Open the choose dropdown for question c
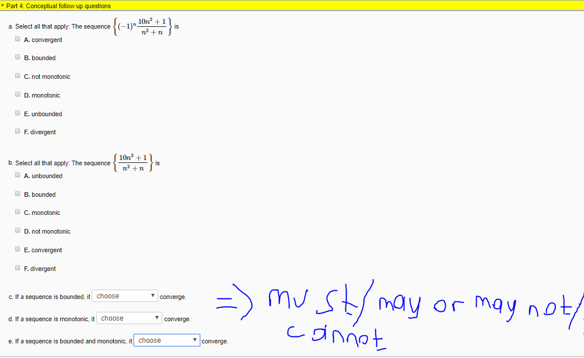Screen dimensions: 584x358 coord(124,296)
